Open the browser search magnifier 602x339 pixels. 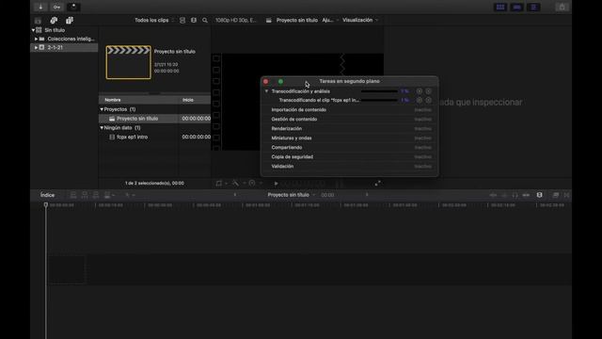pos(205,20)
